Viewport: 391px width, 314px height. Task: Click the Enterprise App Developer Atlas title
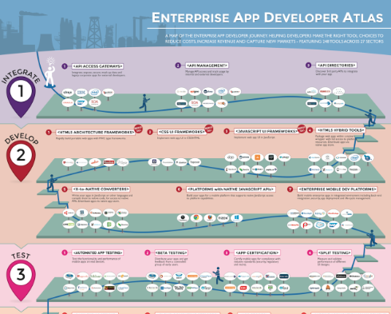point(267,18)
